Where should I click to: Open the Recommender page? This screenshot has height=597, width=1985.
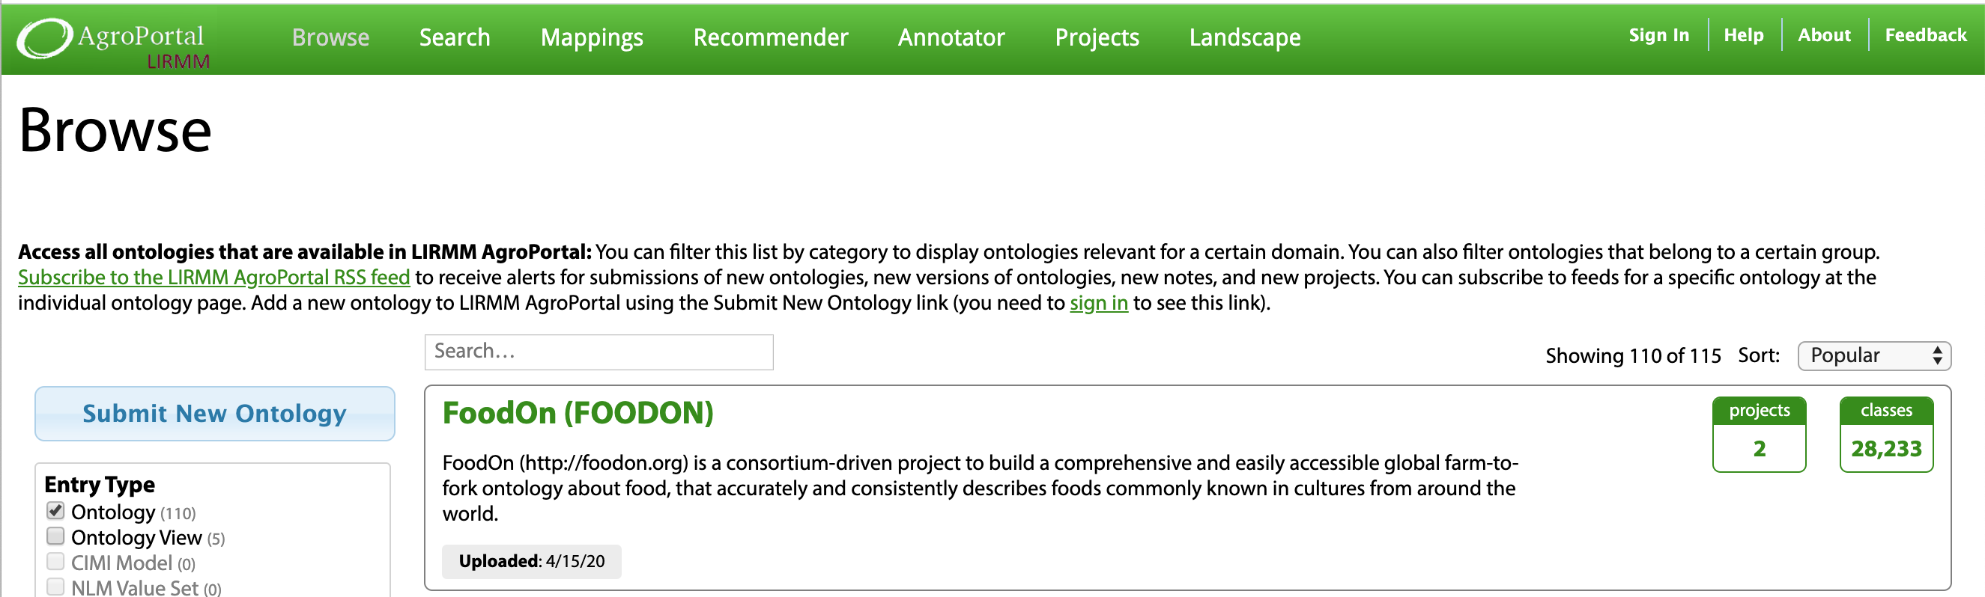[770, 37]
